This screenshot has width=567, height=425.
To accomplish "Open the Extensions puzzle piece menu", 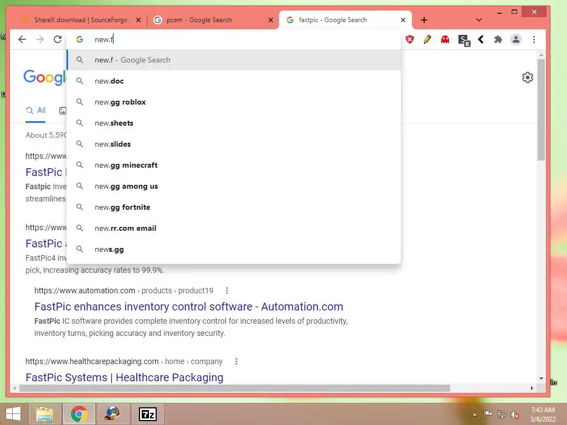I will [x=498, y=39].
